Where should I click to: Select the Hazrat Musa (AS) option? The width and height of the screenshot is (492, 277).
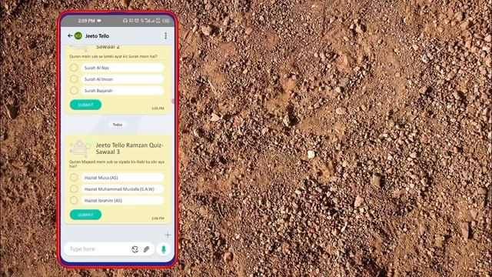point(117,178)
